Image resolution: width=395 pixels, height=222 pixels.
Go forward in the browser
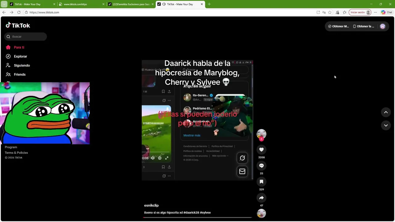pyautogui.click(x=11, y=12)
